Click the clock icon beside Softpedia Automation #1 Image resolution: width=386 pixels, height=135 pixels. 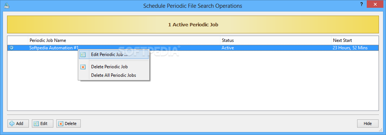(x=11, y=48)
